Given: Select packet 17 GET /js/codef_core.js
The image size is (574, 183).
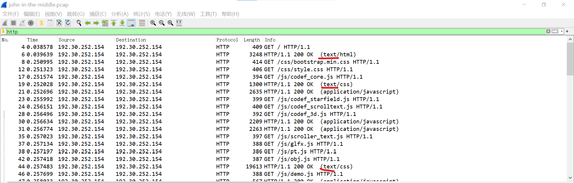Looking at the screenshot, I should [283, 77].
